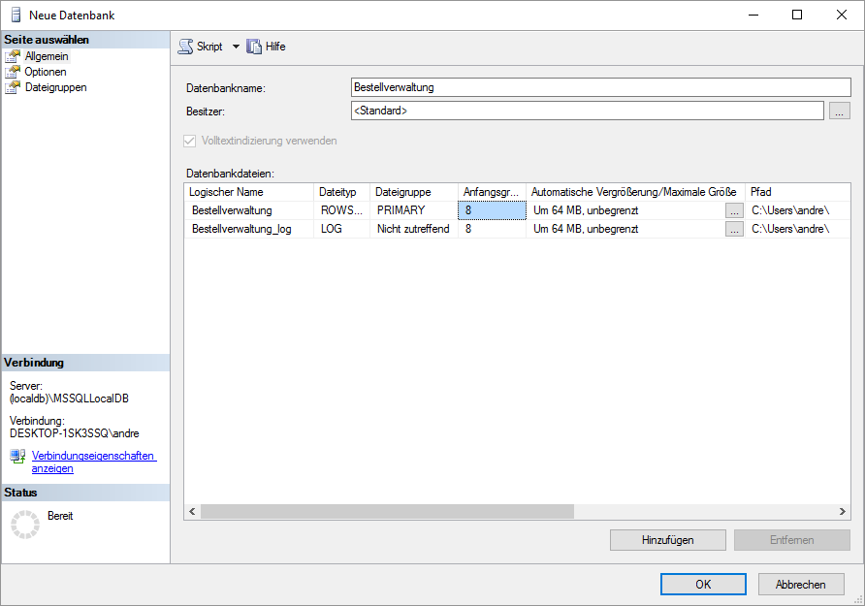Image resolution: width=865 pixels, height=606 pixels.
Task: Expand the Skript dropdown arrow
Action: pyautogui.click(x=236, y=47)
